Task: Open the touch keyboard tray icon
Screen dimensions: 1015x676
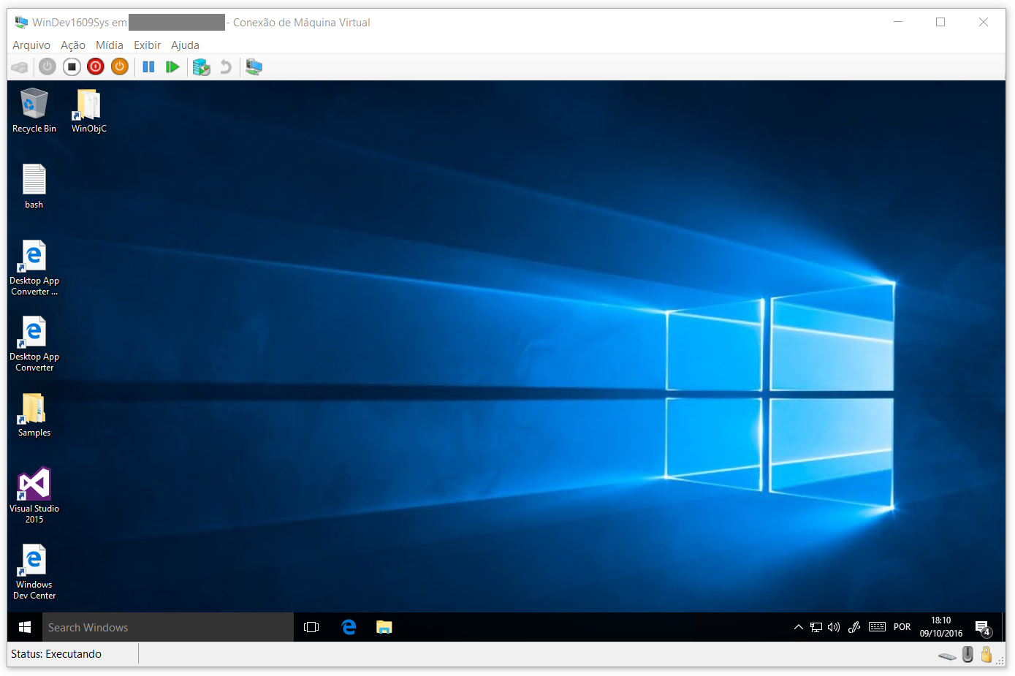Action: (878, 627)
